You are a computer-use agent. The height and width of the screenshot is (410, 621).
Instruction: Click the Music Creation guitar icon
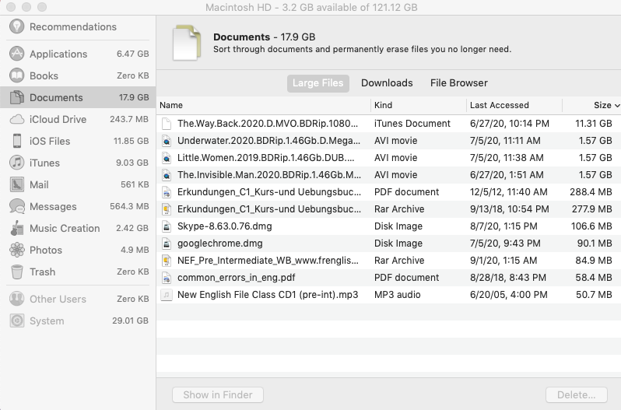(x=16, y=228)
